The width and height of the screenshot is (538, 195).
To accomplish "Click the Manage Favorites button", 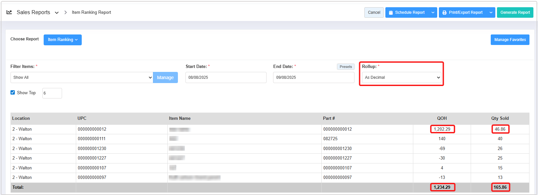I will [x=510, y=40].
